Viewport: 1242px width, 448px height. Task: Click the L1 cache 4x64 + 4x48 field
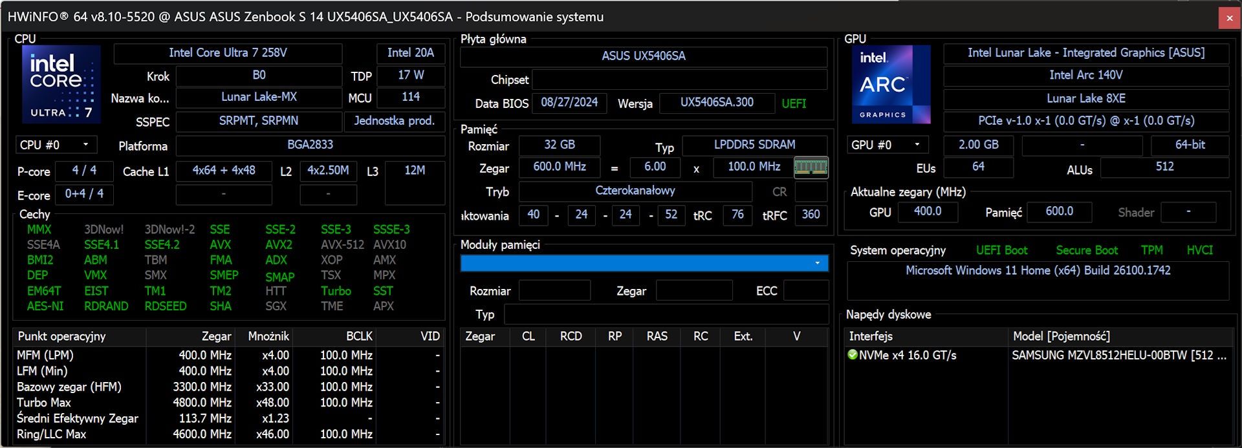click(x=224, y=171)
